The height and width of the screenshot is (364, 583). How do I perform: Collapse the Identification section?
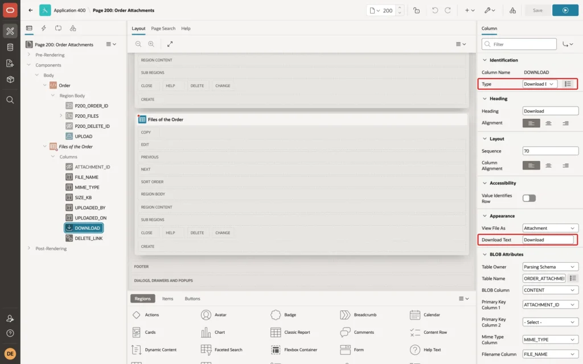[485, 60]
